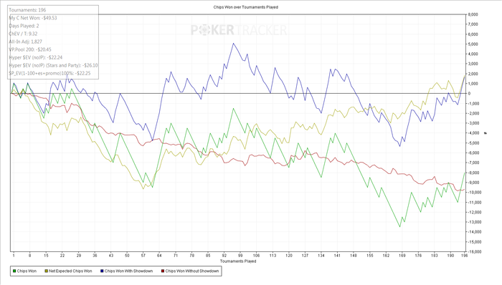Click the 'Days Played: 2' stat line
The image size is (502, 285).
click(x=24, y=26)
